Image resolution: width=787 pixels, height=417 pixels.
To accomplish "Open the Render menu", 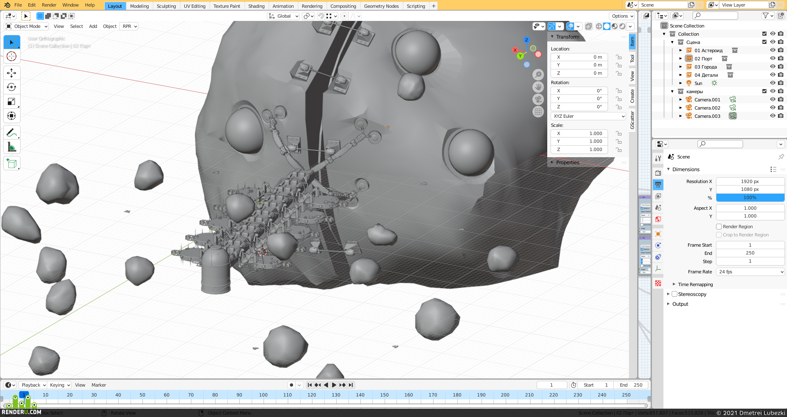I will (49, 5).
